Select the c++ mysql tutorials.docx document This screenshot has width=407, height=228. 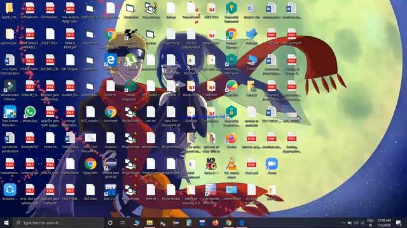[10, 64]
